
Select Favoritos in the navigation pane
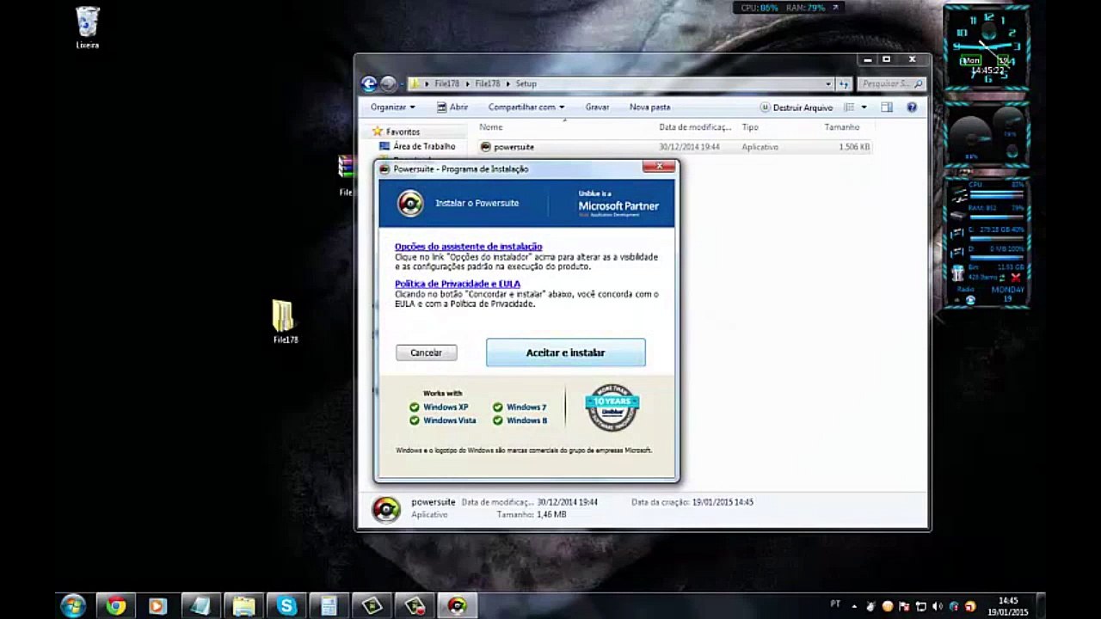[x=403, y=132]
